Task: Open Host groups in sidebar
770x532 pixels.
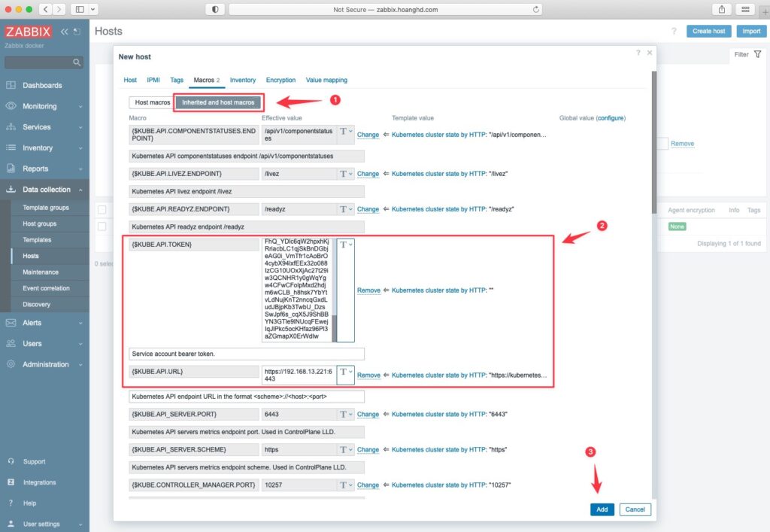Action: click(39, 223)
